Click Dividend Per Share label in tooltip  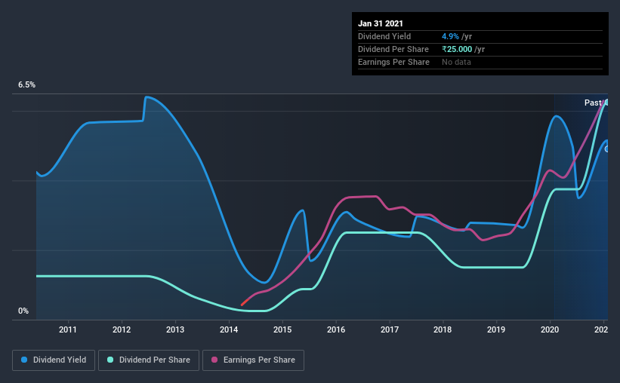(393, 49)
